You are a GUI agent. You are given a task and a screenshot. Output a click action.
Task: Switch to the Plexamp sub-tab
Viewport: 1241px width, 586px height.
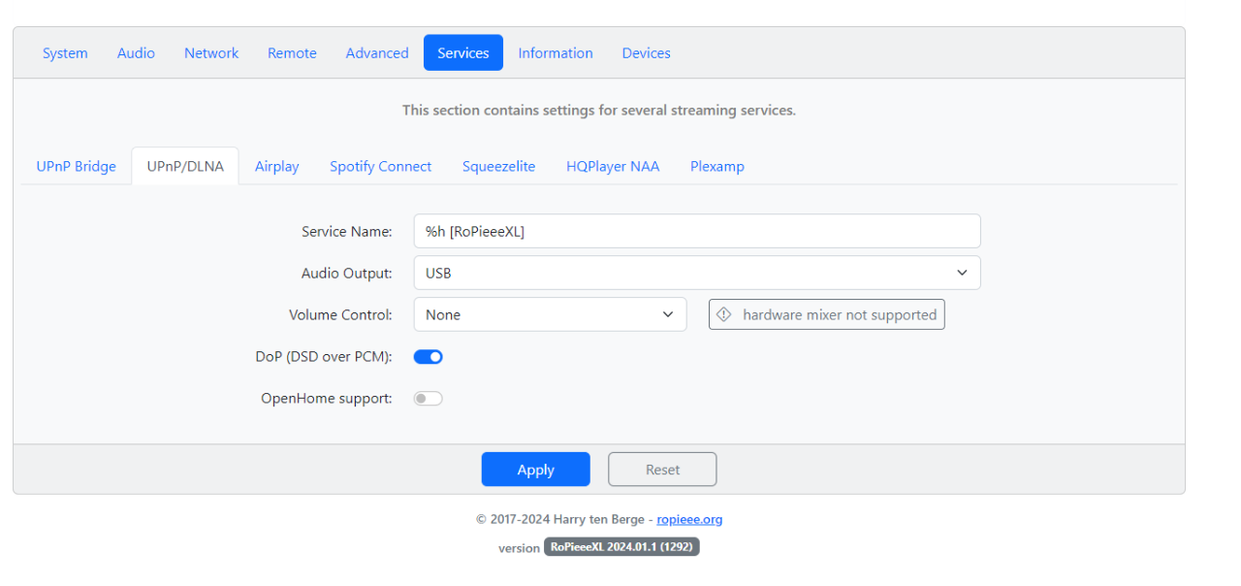[717, 166]
